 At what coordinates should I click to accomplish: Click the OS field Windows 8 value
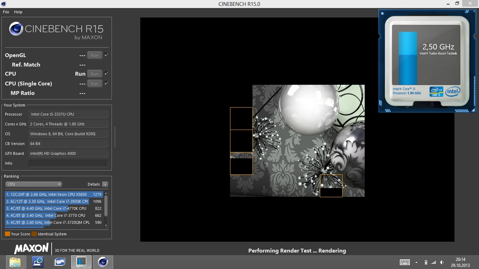68,134
